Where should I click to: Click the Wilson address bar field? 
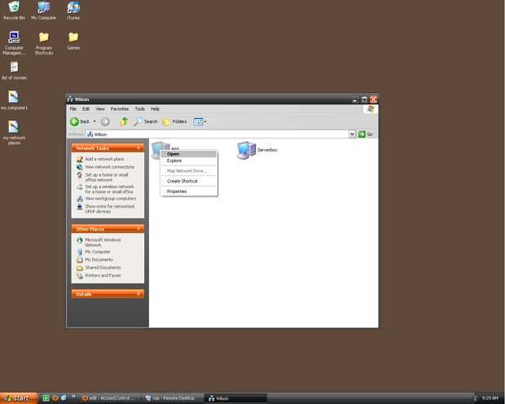[217, 134]
